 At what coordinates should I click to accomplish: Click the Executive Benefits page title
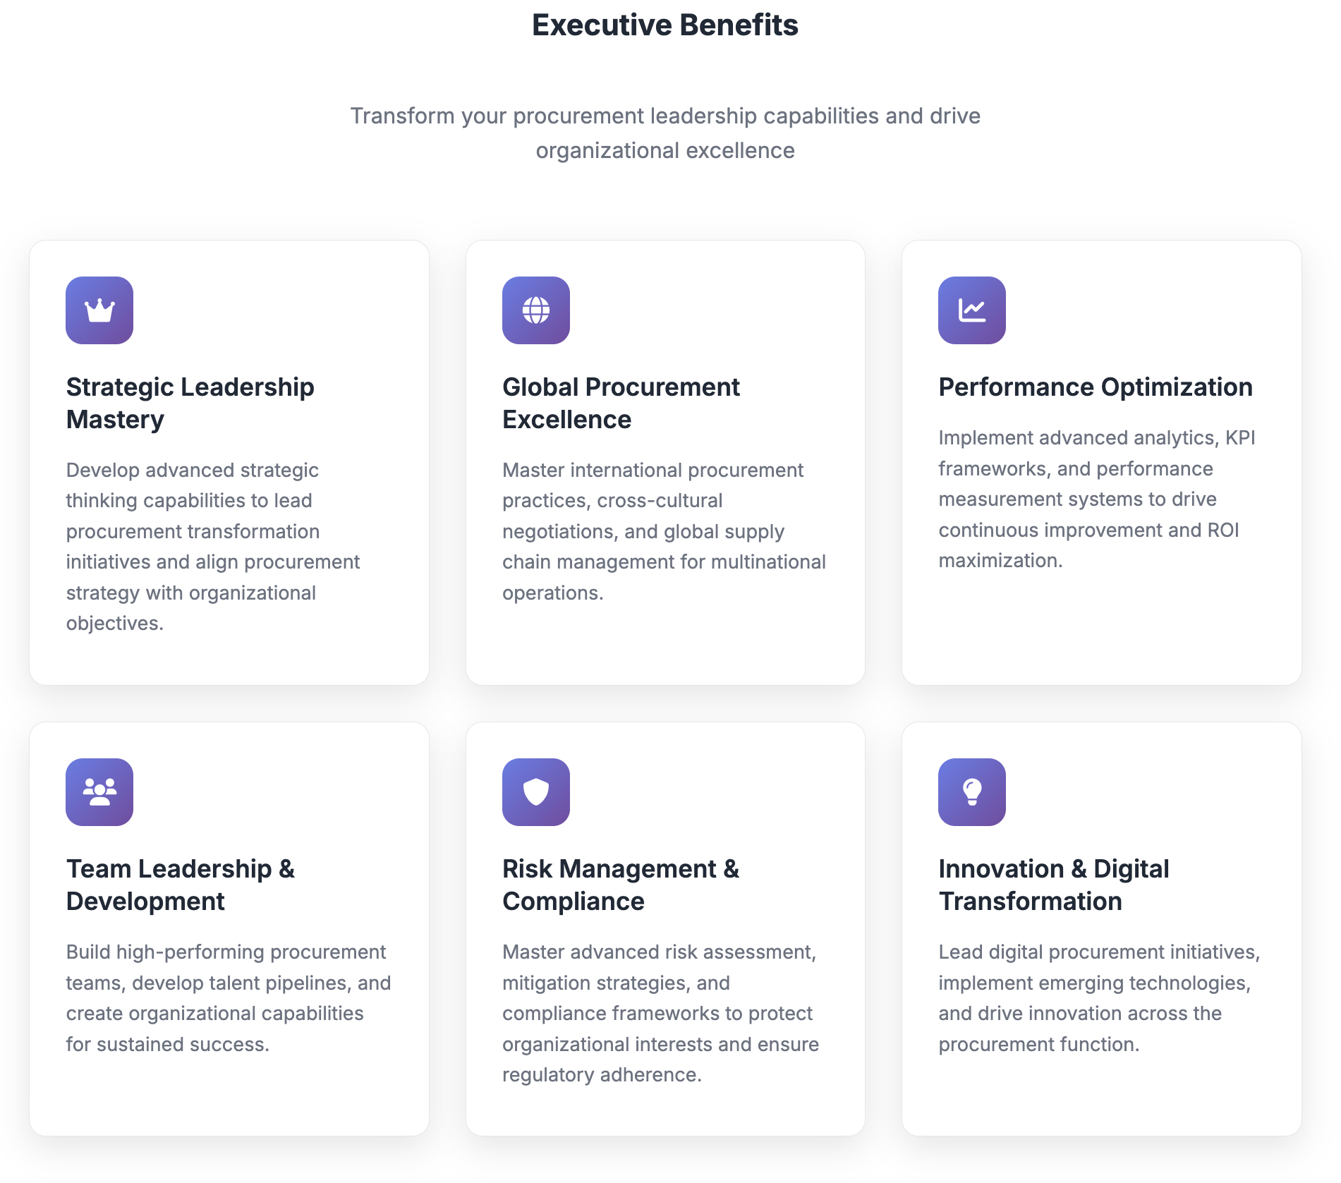pyautogui.click(x=665, y=25)
